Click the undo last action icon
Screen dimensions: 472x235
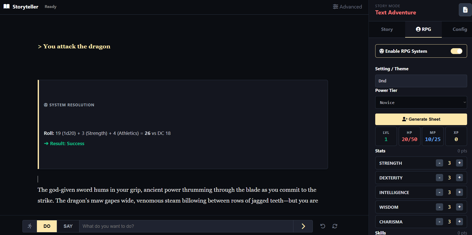323,226
